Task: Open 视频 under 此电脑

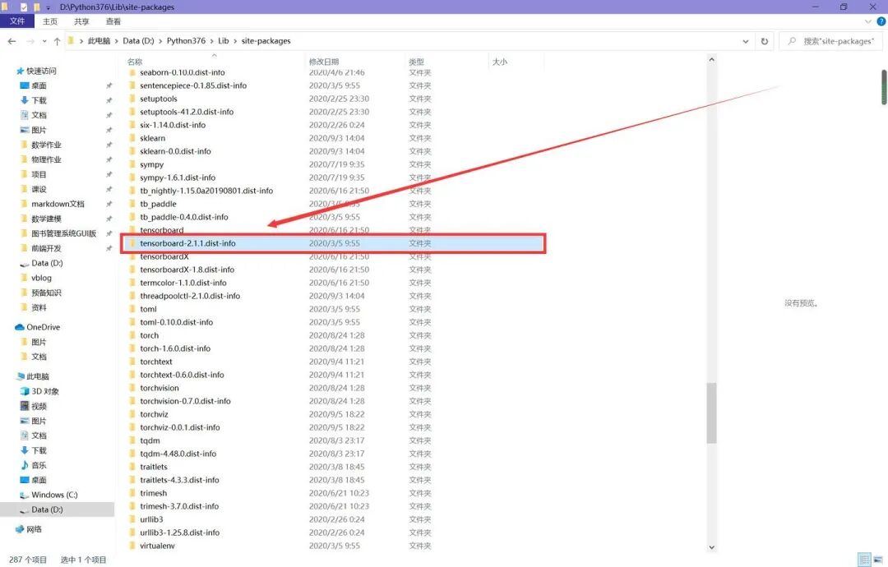Action: coord(39,406)
